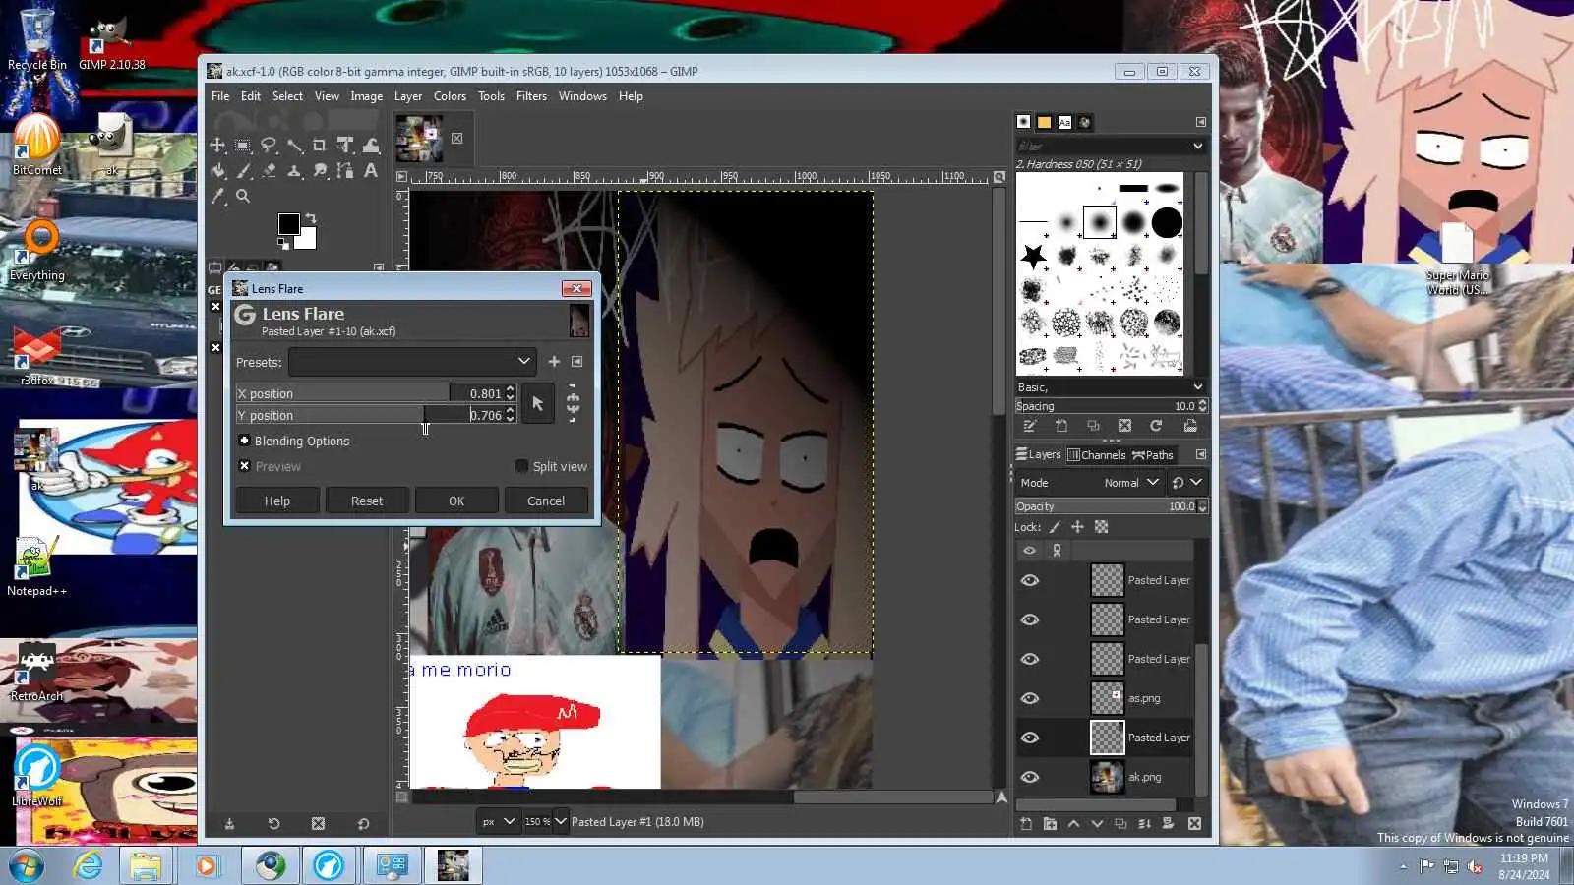Open the layer mode group switcher dropdown
Screen dimensions: 1574x885
1186,483
